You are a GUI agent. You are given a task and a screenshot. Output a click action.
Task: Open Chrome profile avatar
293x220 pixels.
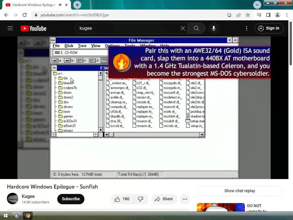[x=278, y=15]
